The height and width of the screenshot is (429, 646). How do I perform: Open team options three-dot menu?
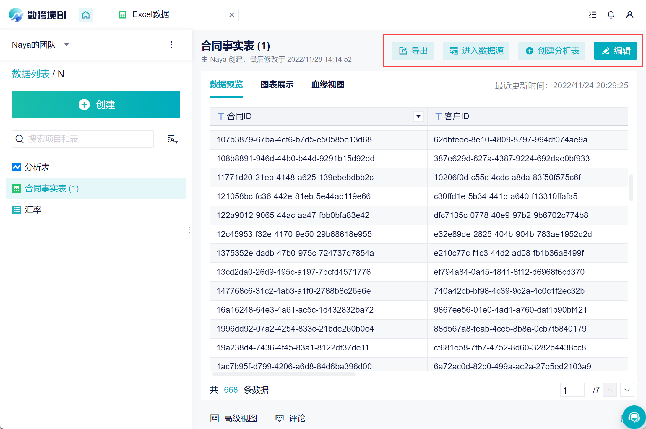(171, 45)
